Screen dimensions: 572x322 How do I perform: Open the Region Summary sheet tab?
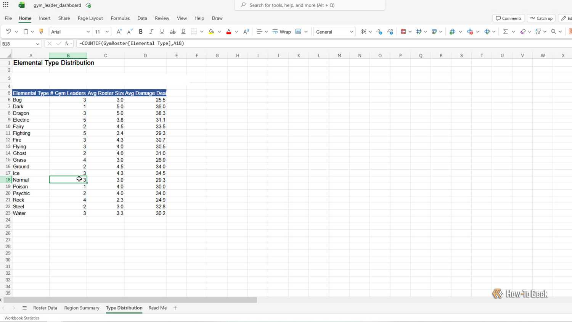tap(82, 308)
